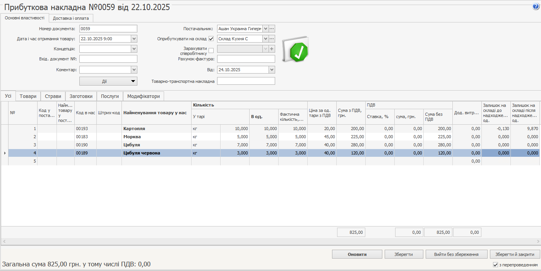The height and width of the screenshot is (271, 541).
Task: Open the help question mark icon
Action: pyautogui.click(x=536, y=7)
